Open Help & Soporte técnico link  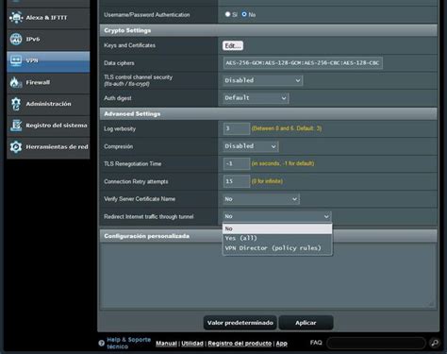tap(128, 343)
